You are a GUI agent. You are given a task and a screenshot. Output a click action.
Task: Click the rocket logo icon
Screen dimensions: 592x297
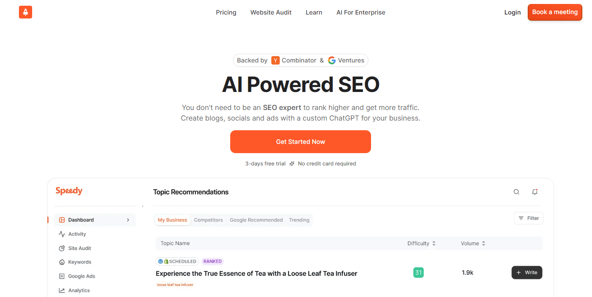tap(26, 12)
